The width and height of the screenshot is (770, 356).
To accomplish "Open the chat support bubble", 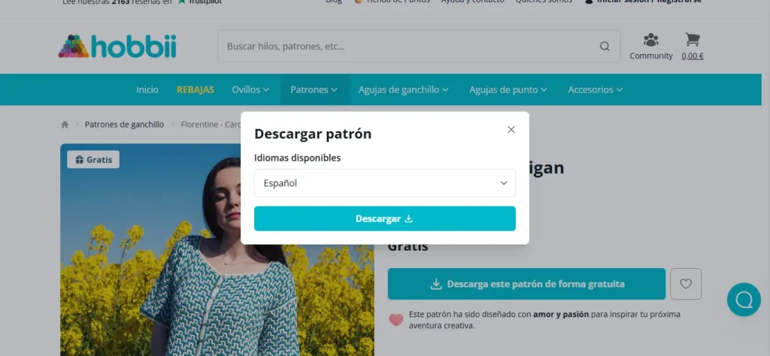I will point(744,300).
